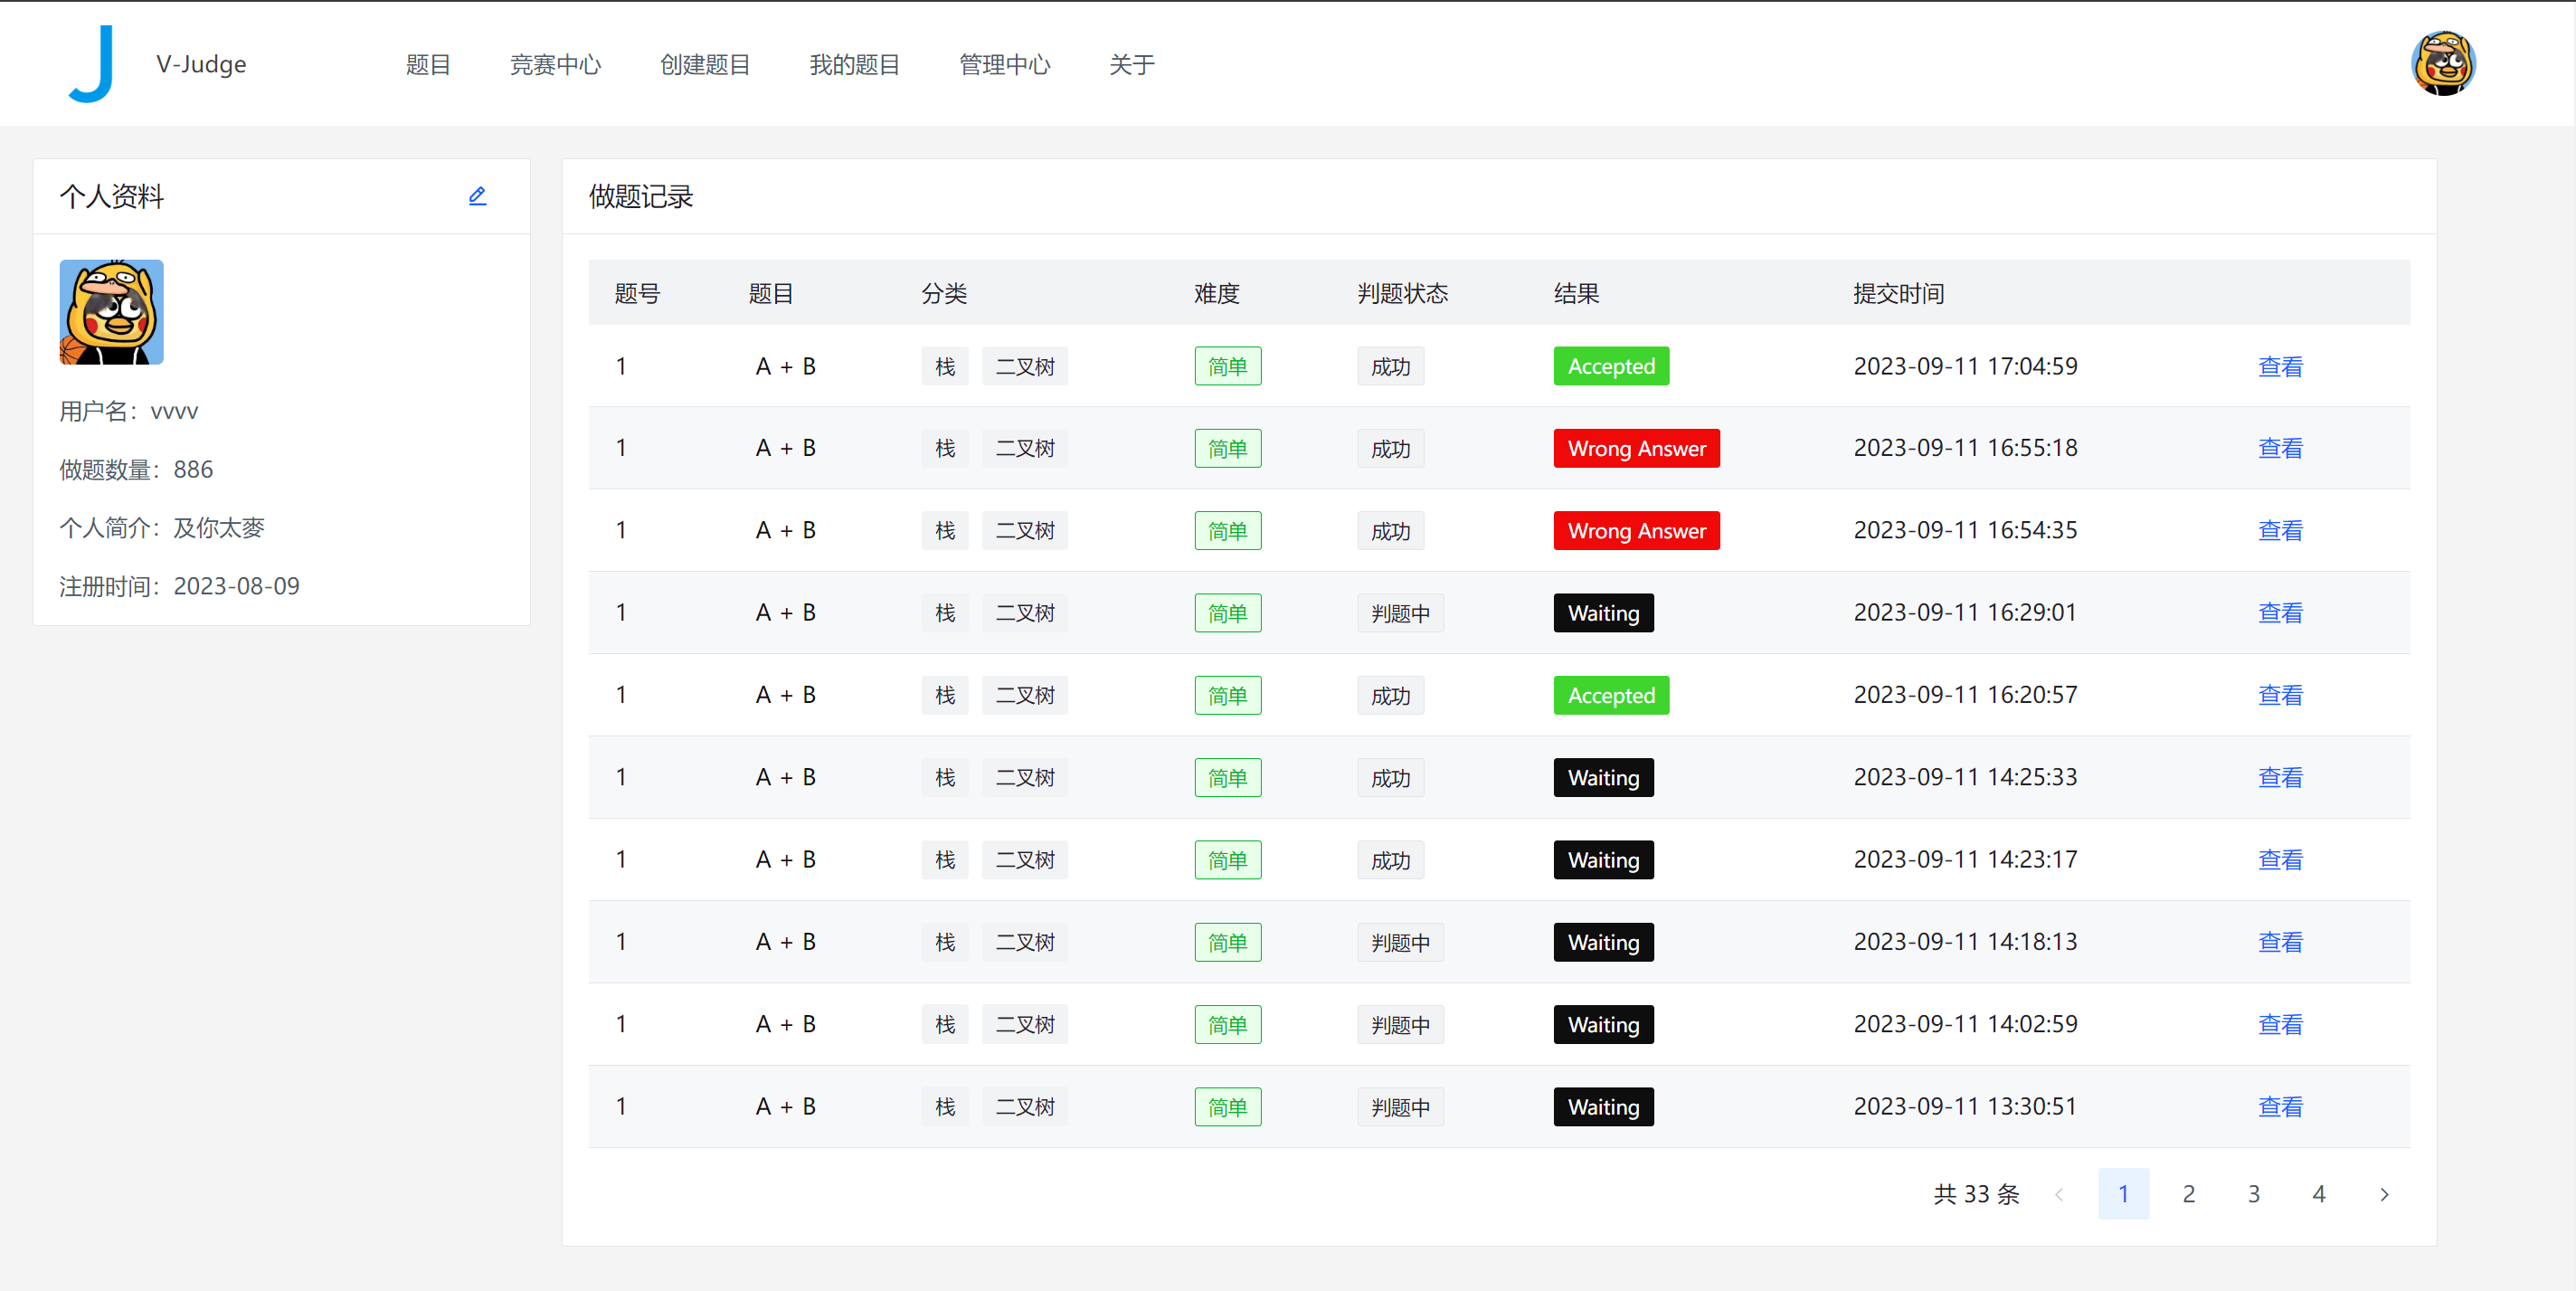Open the user avatar in the top bar

2442,64
